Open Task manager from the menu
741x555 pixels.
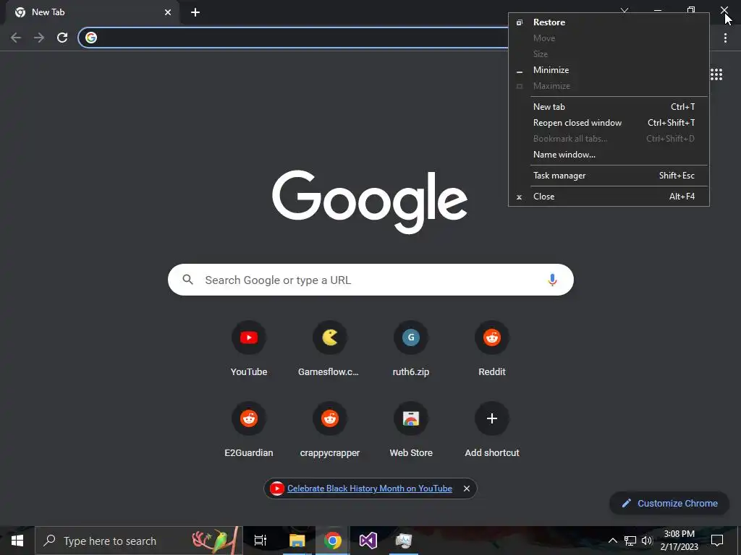point(609,176)
